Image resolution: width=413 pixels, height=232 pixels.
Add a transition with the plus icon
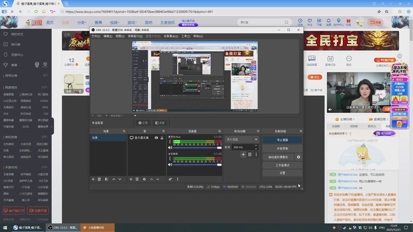[244, 154]
